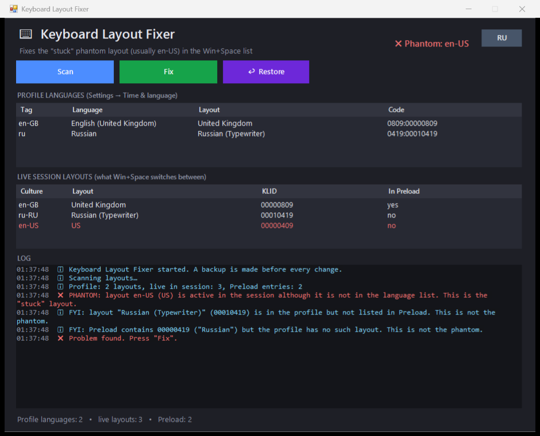The image size is (540, 436).
Task: Sort profile languages by Tag column header
Action: coord(26,110)
